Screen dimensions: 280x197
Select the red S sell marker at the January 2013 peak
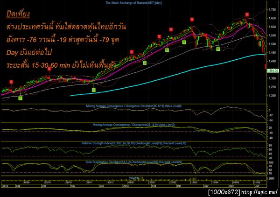point(132,52)
